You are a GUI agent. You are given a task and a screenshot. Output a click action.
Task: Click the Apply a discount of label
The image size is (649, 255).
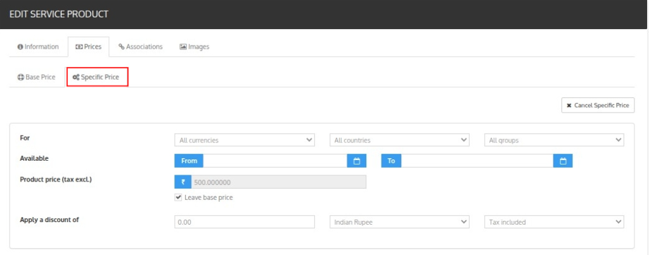tap(49, 220)
